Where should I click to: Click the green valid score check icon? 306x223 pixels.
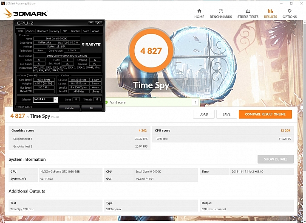point(107,102)
